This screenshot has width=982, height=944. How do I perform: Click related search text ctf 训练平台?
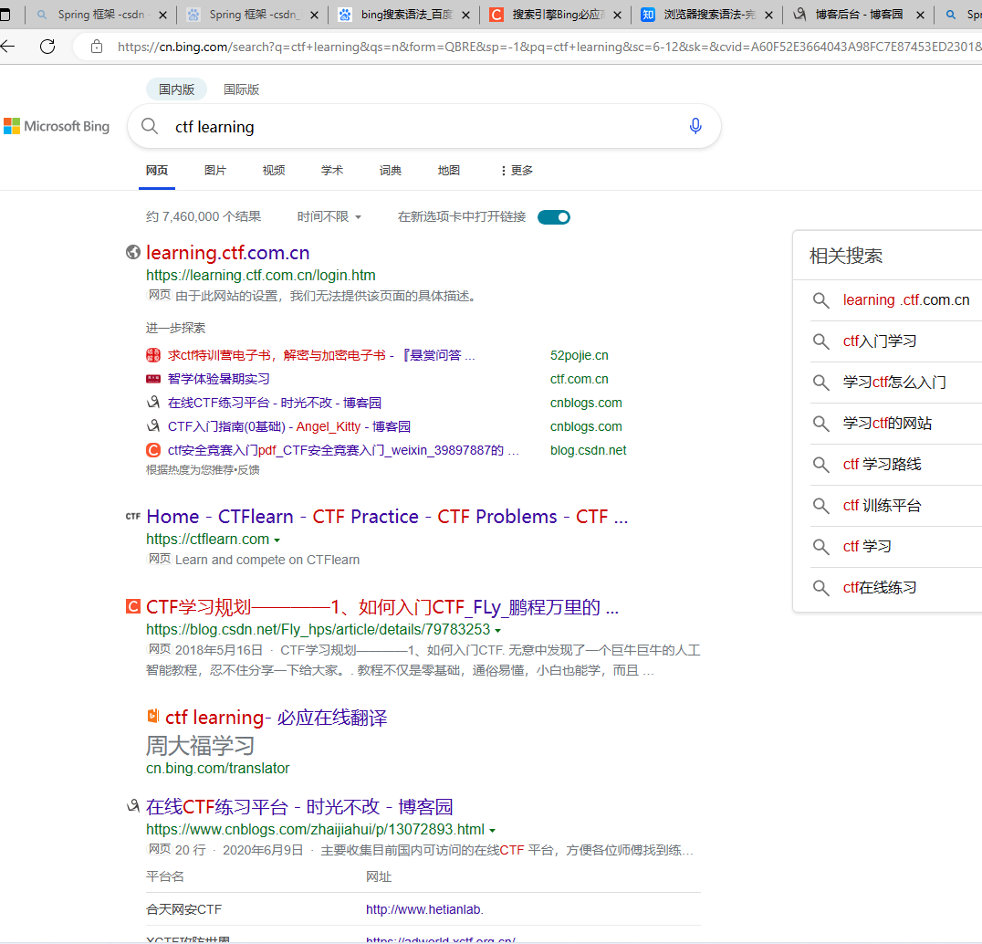tap(882, 506)
